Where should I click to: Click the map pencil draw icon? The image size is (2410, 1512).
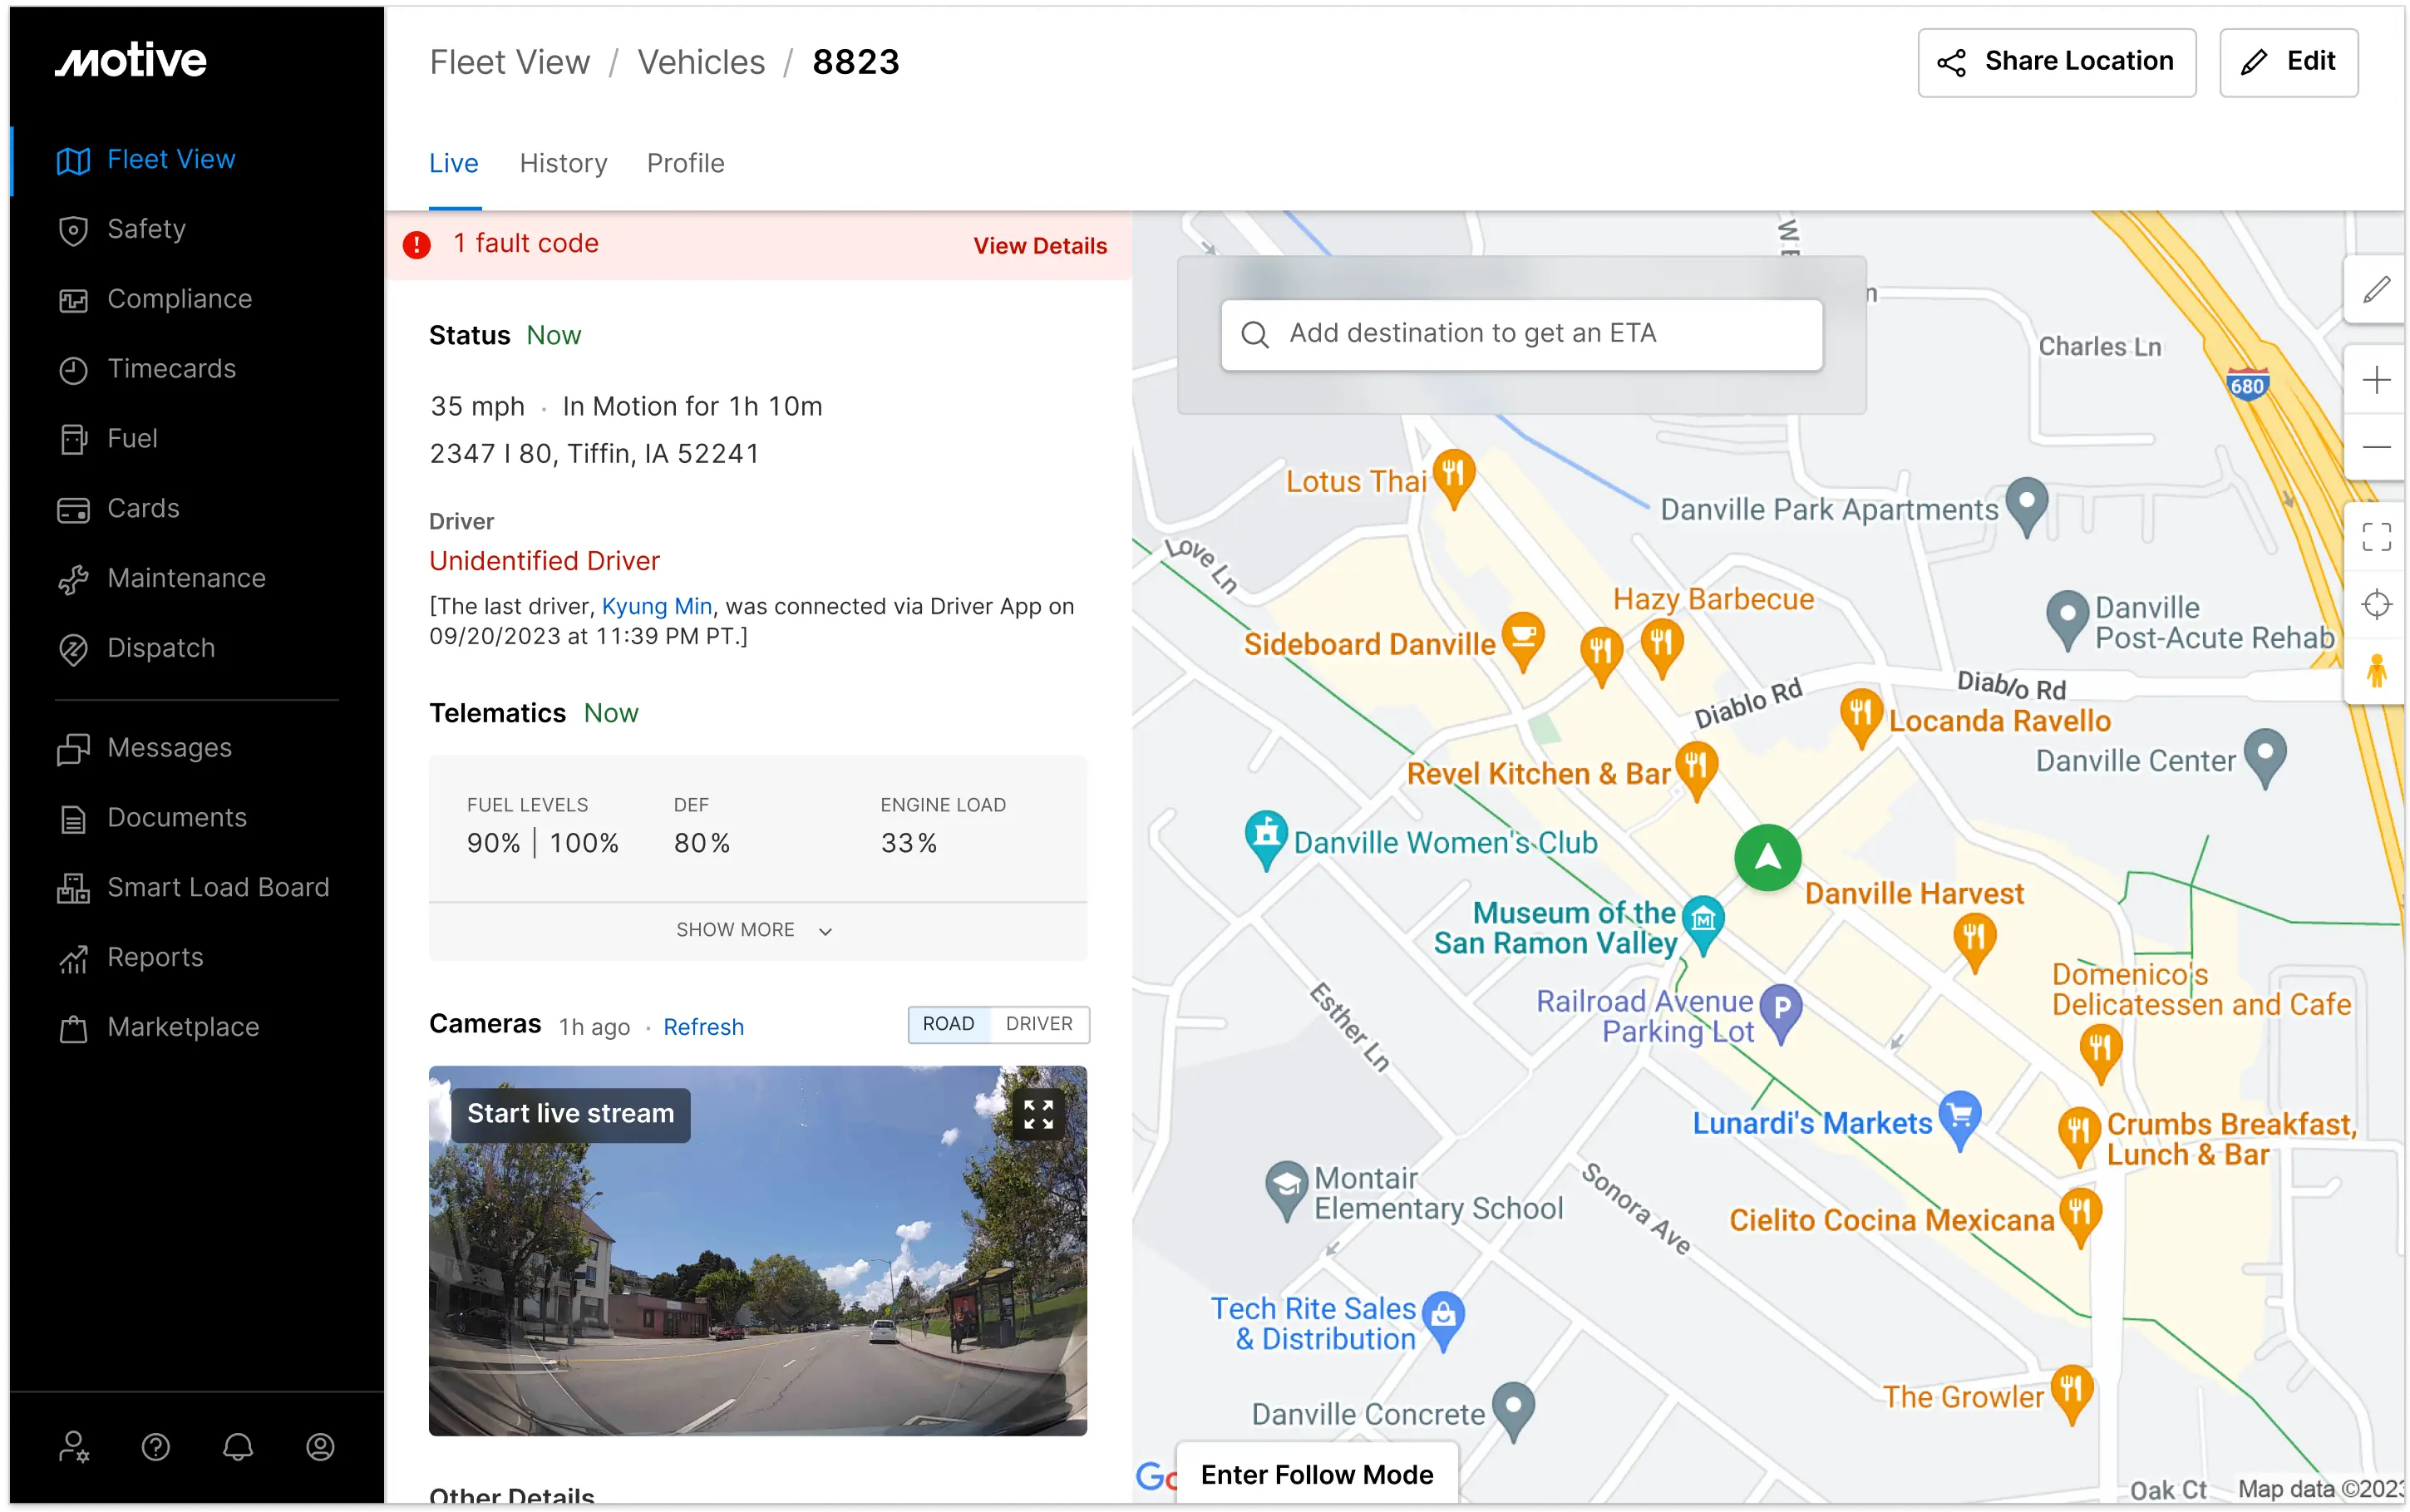2376,290
